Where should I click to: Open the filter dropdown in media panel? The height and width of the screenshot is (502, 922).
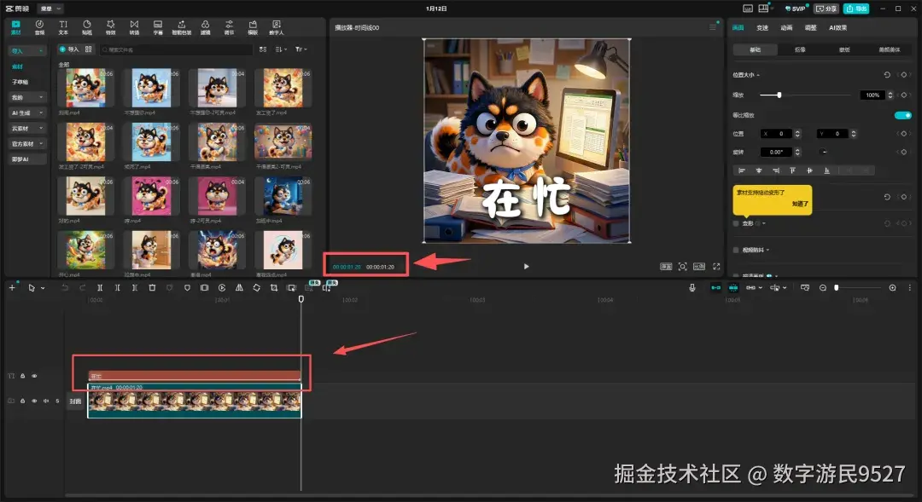(x=301, y=49)
